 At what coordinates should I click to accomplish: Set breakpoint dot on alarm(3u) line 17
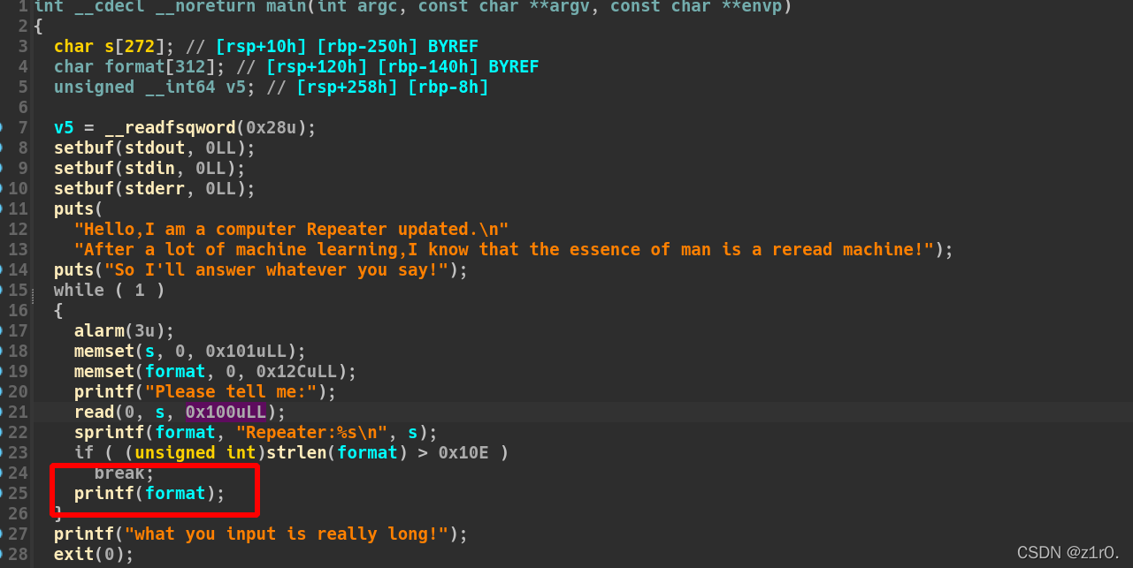coord(2,330)
